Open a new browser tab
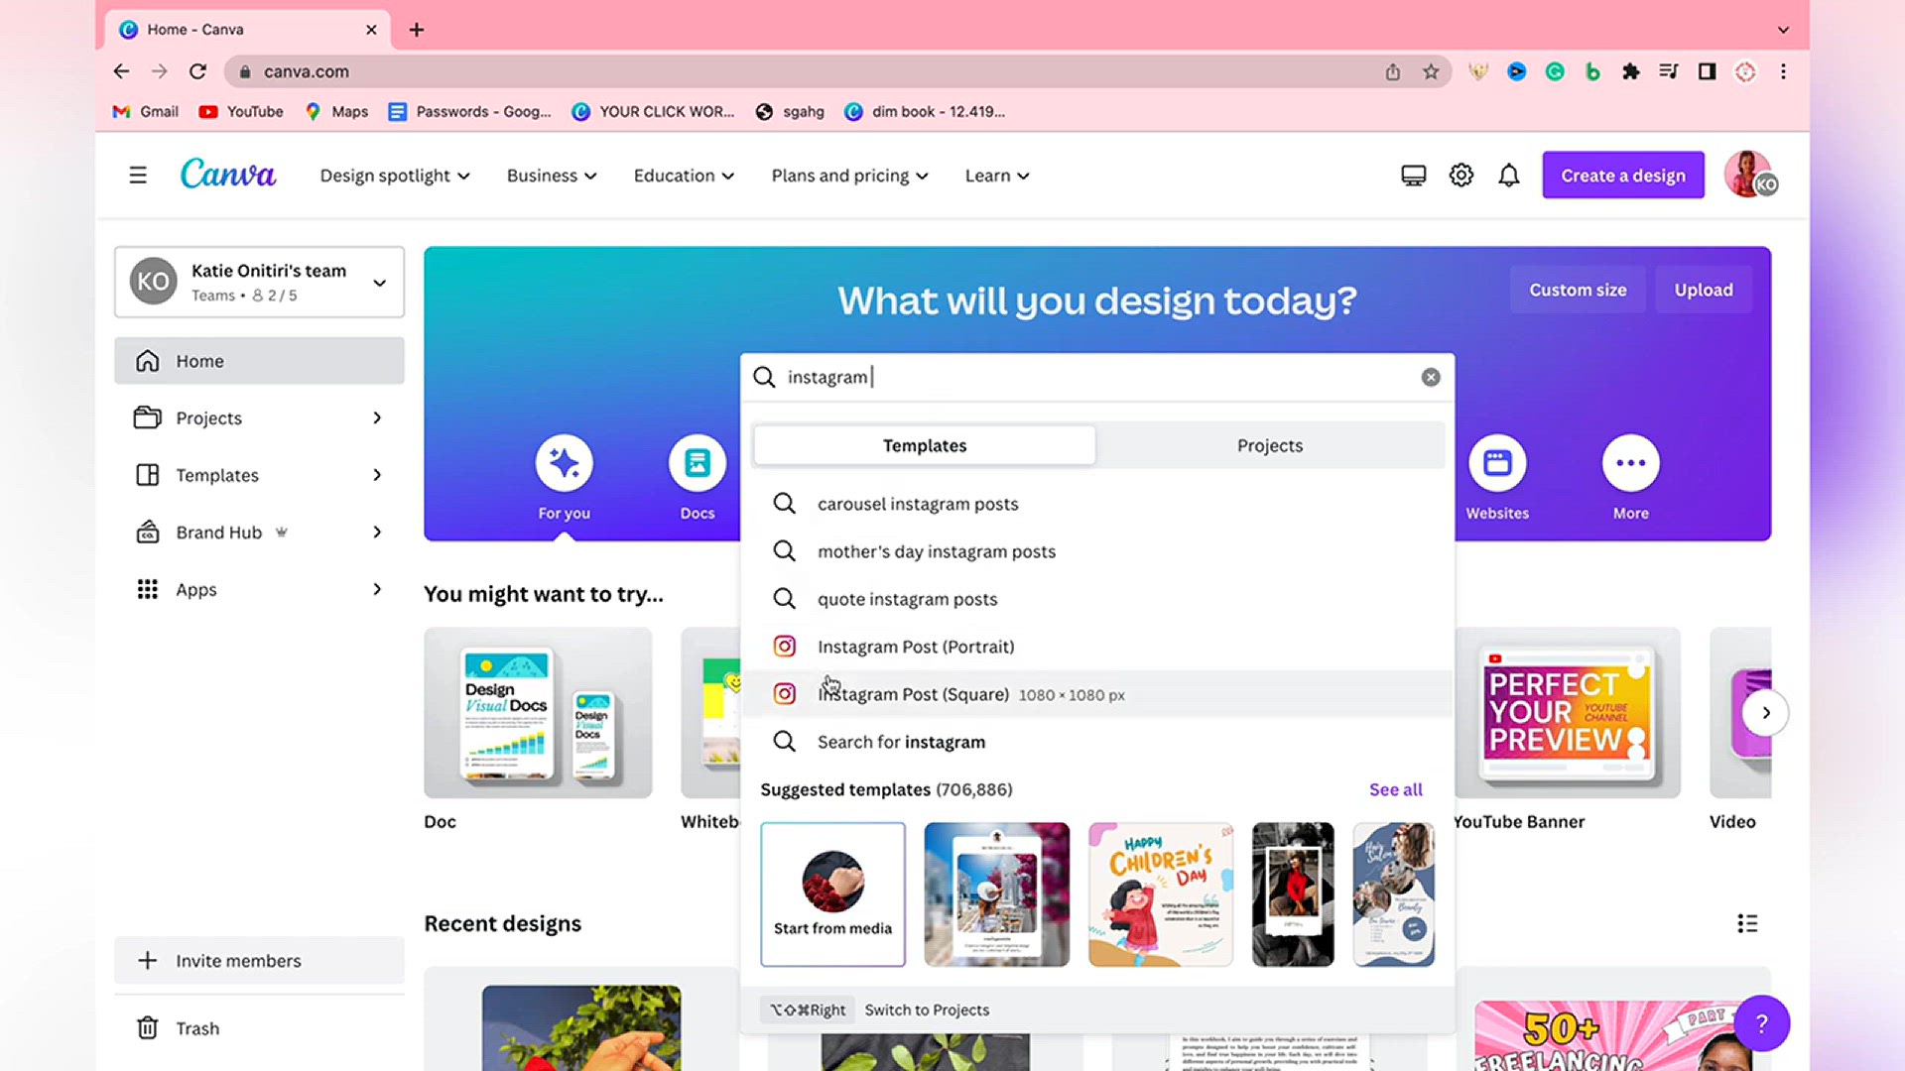1905x1071 pixels. (417, 30)
